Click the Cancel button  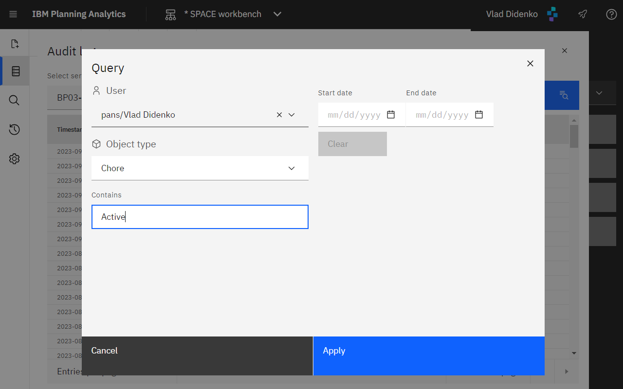coord(197,356)
